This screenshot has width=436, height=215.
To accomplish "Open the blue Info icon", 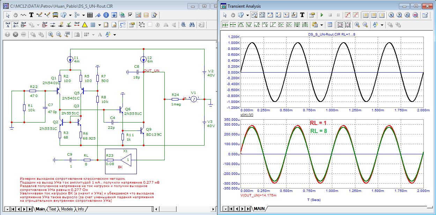I will [x=105, y=15].
